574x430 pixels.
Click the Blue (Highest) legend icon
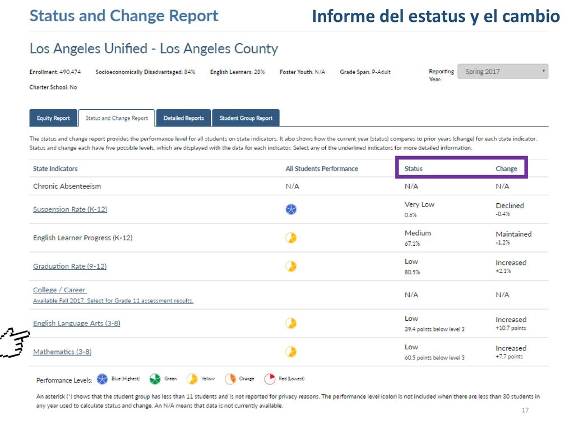point(102,379)
